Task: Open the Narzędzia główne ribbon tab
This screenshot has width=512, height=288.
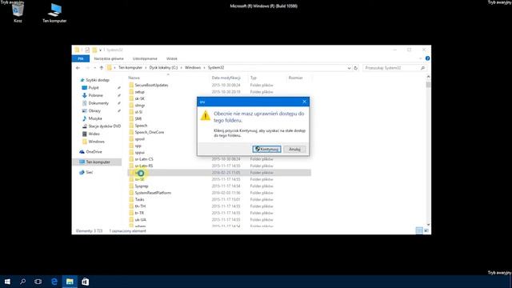Action: 109,58
